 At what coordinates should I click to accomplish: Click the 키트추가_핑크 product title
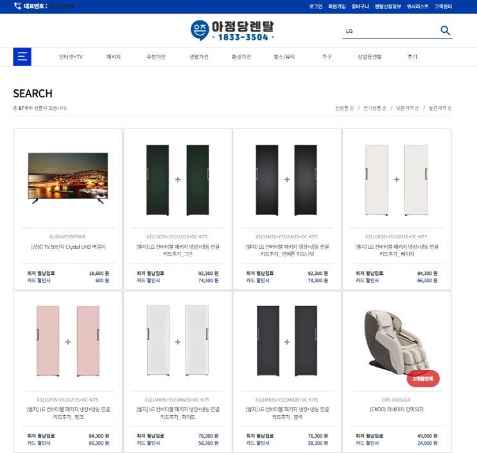68,413
